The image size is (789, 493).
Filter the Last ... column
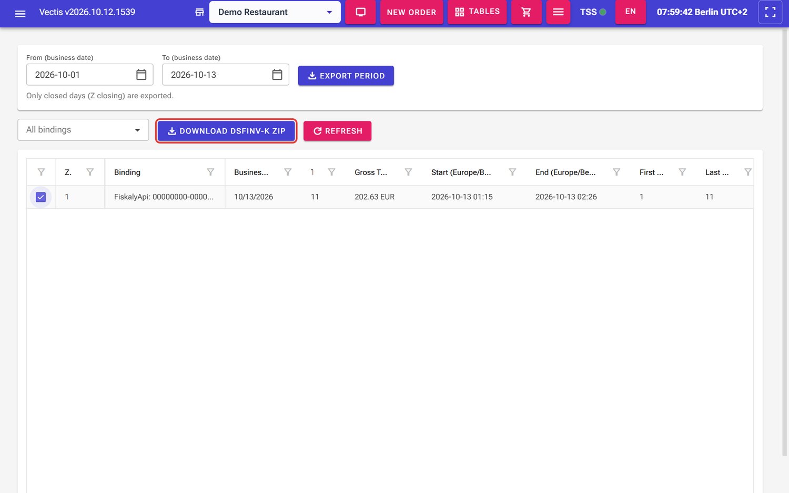pos(748,172)
